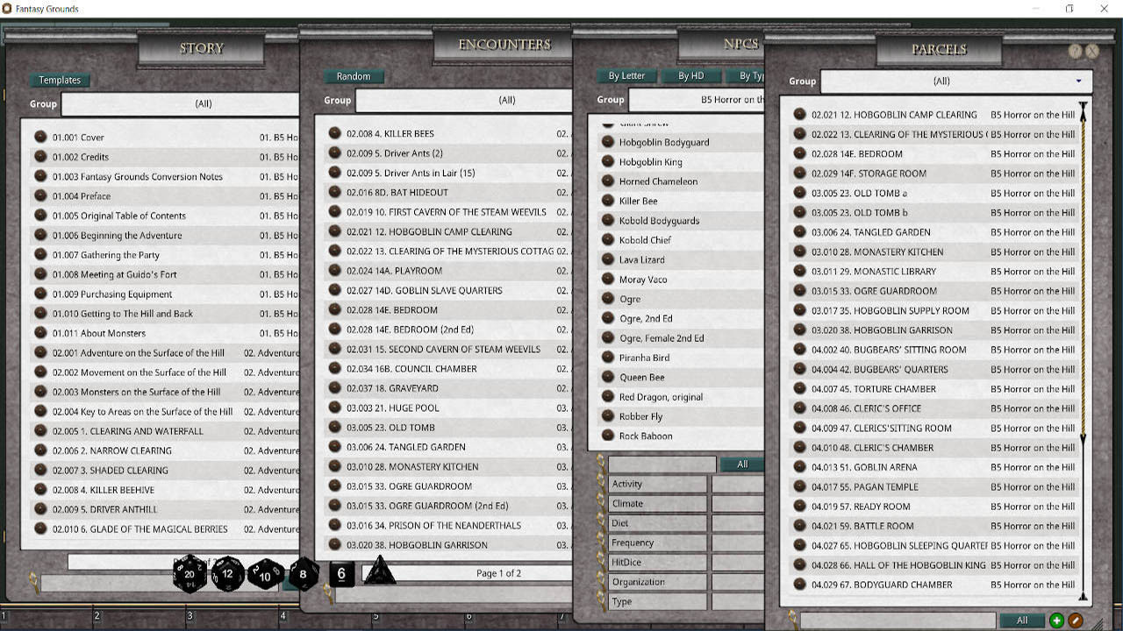Show story Templates with the Templates button

(x=60, y=80)
